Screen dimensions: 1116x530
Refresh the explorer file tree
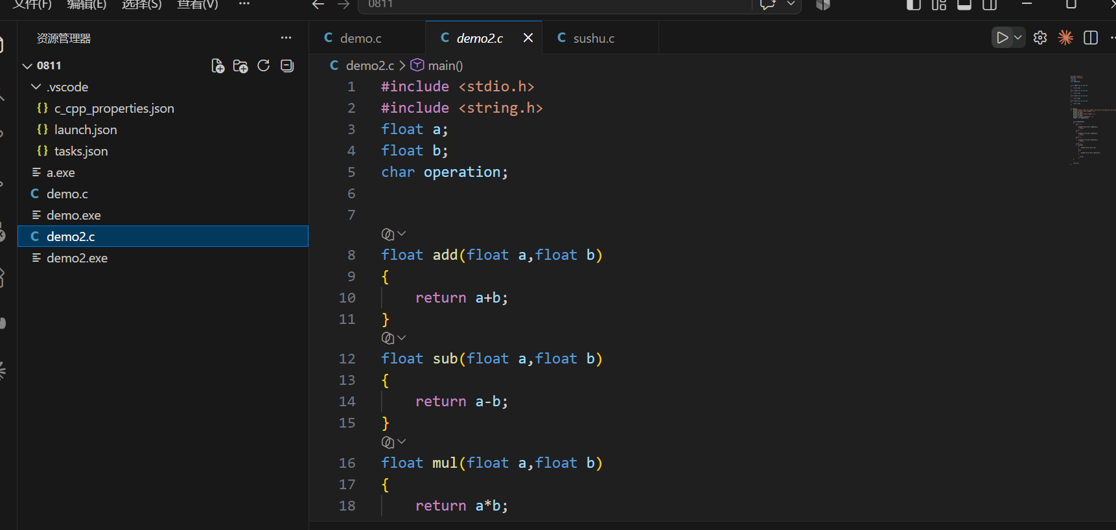264,65
